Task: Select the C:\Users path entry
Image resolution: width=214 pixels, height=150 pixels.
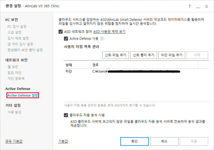Action: [x=136, y=72]
